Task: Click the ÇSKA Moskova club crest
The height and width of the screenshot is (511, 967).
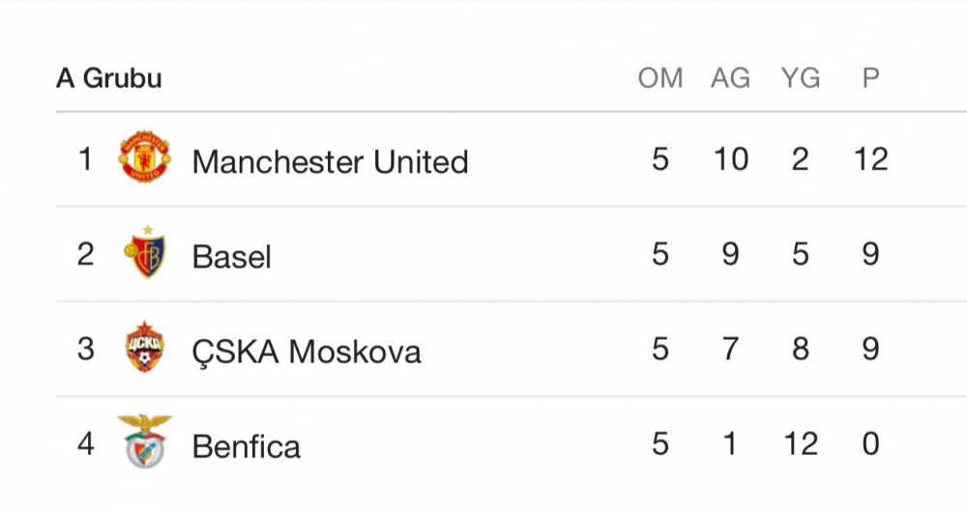Action: [145, 349]
